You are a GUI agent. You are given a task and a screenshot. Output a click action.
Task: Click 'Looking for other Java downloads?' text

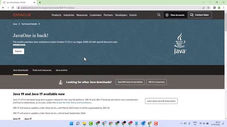click(x=89, y=82)
